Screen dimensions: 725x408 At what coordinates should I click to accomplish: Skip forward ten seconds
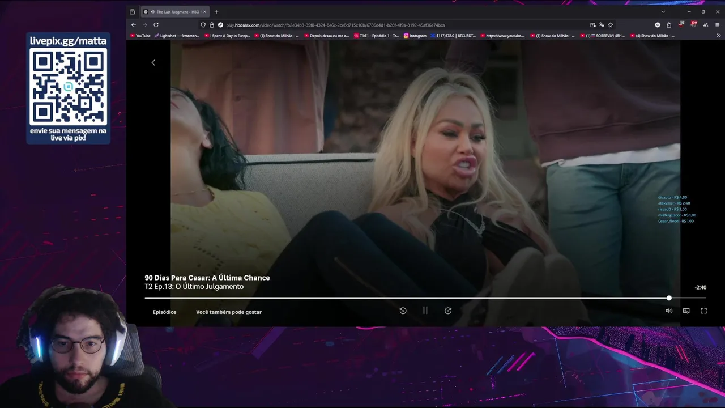tap(448, 311)
